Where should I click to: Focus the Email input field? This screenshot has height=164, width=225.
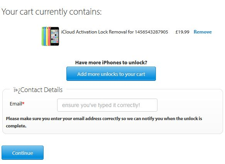tap(107, 105)
